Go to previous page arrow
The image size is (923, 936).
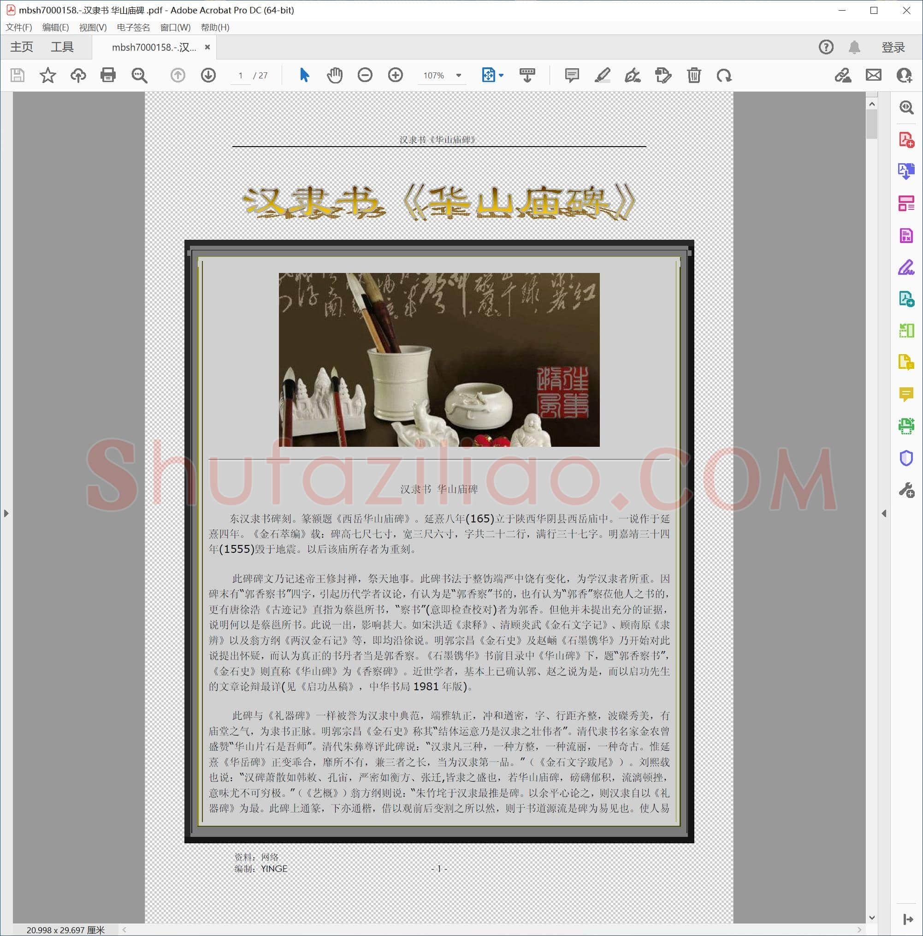(x=178, y=75)
